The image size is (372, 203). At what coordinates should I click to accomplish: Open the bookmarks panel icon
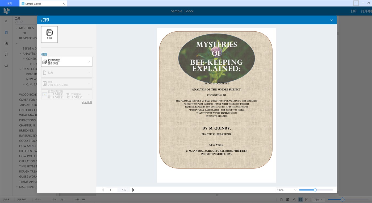6,54
